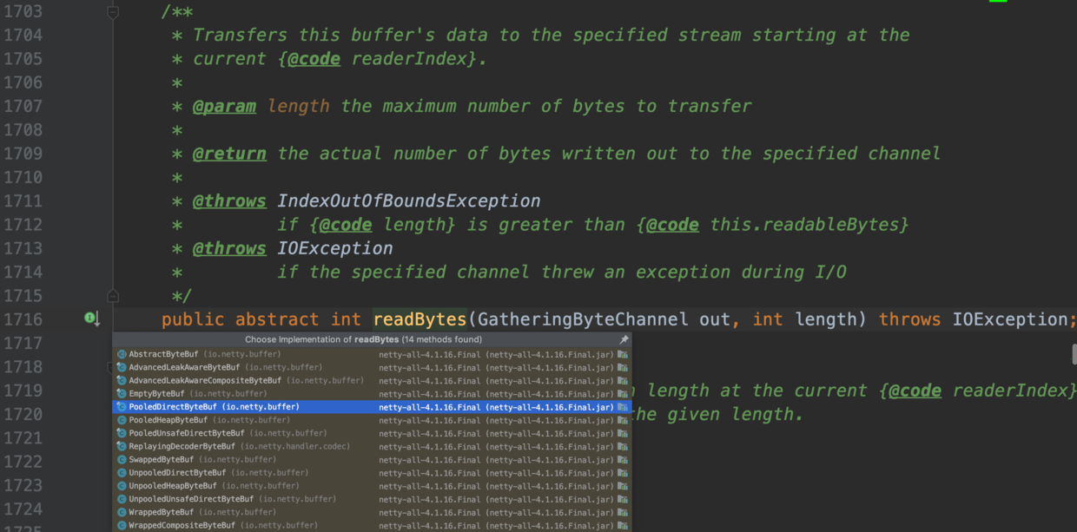Collapse the Javadoc comment using the fold arrow
The width and height of the screenshot is (1077, 532).
point(112,12)
